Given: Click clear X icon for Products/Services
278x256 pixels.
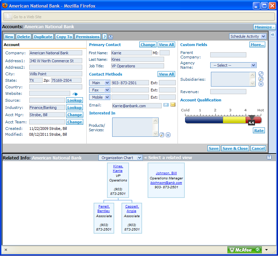Looking at the screenshot, I should (168, 135).
